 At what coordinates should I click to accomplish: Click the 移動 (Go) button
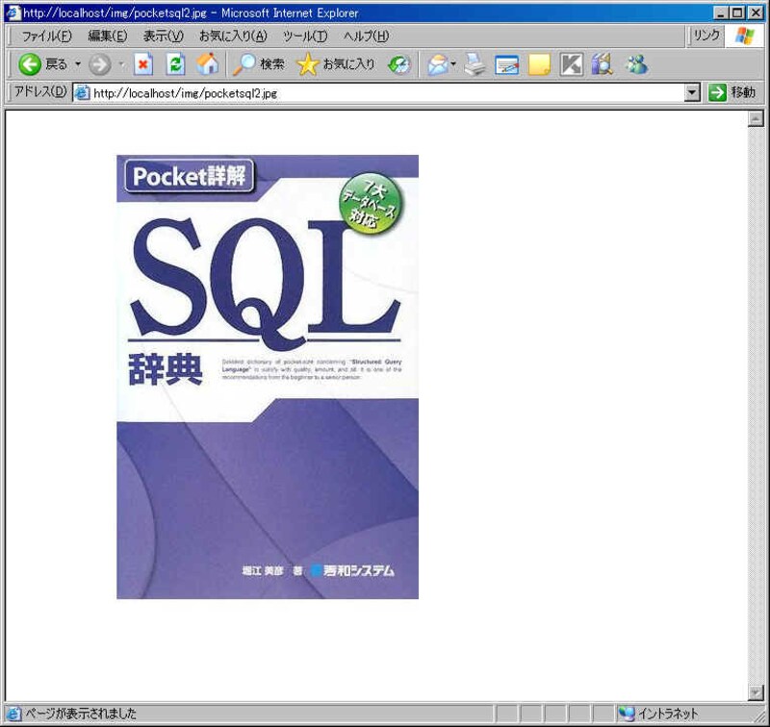pos(731,92)
